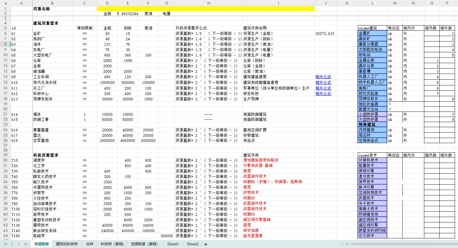Select column header H
458x248 pixels.
coord(209,3)
